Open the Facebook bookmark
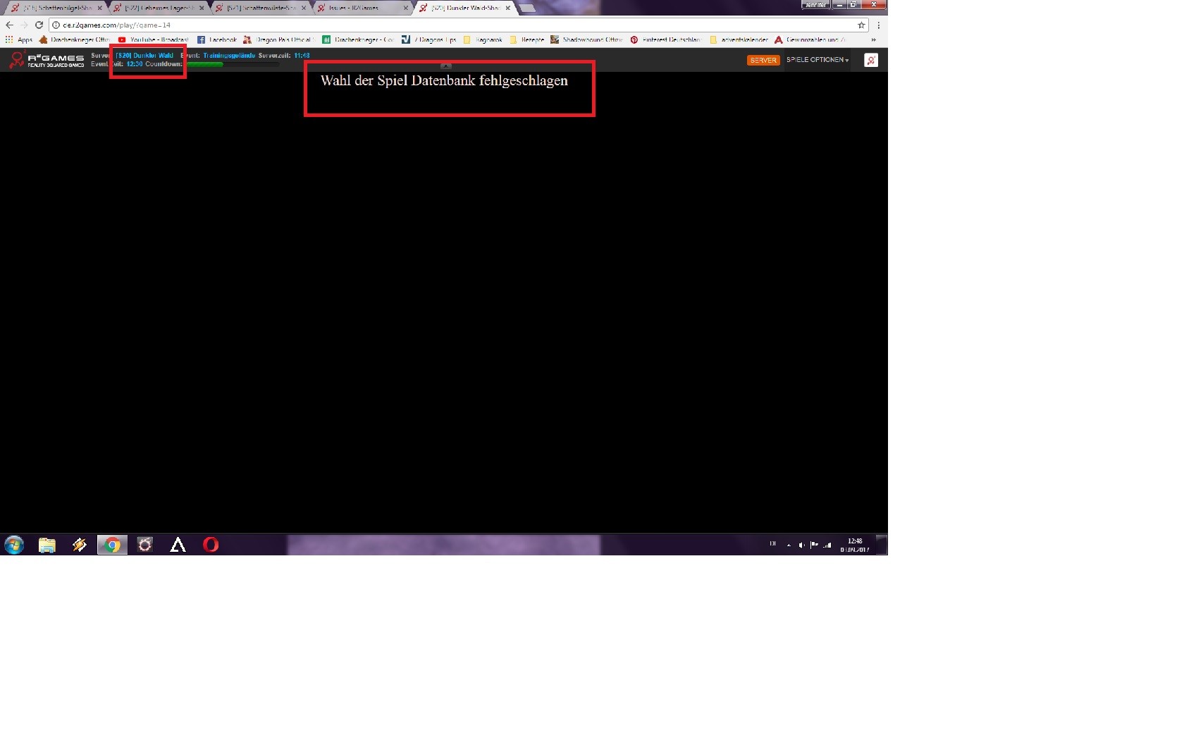 pyautogui.click(x=217, y=40)
